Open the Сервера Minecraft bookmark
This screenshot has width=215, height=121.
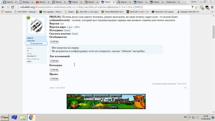click(x=188, y=12)
